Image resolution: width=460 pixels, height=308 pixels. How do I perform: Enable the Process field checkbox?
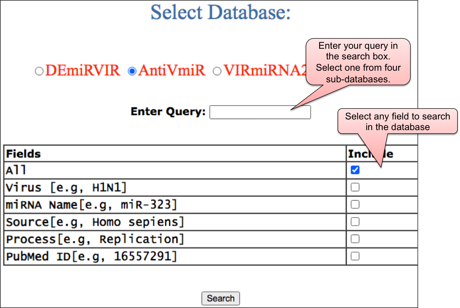[x=355, y=239]
